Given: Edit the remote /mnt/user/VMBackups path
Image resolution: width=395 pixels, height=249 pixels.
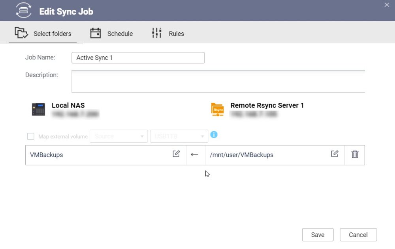Looking at the screenshot, I should (335, 154).
